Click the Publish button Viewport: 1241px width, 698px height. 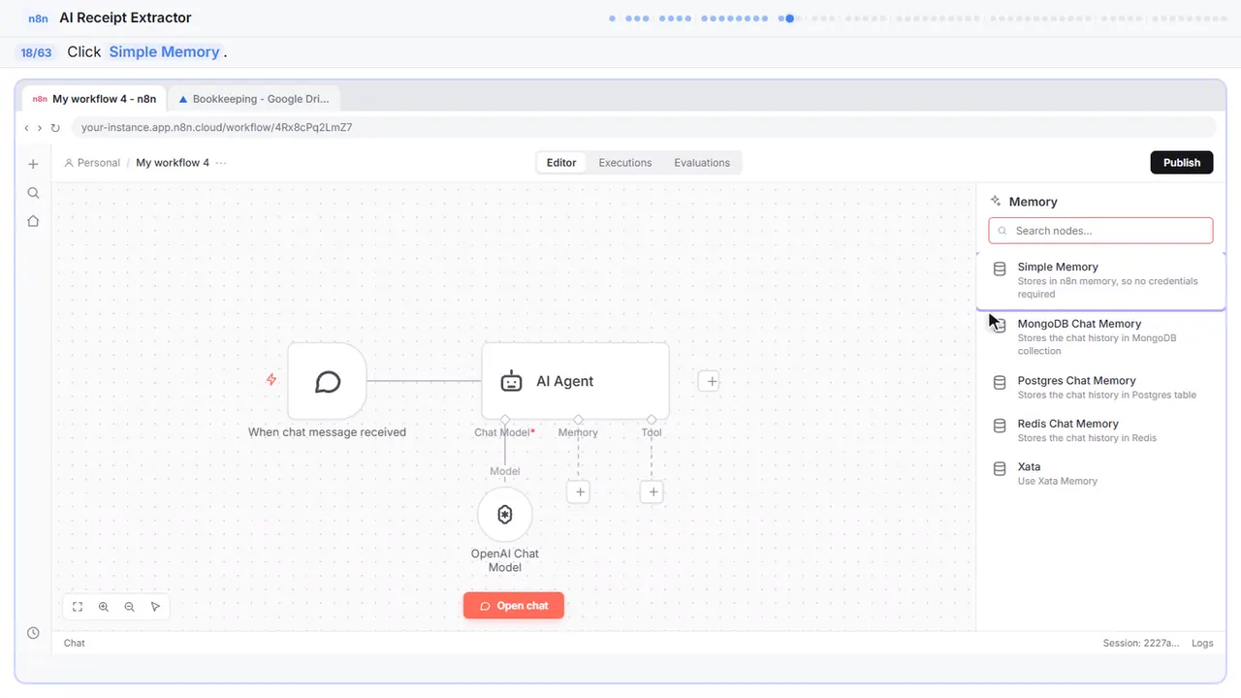coord(1182,163)
